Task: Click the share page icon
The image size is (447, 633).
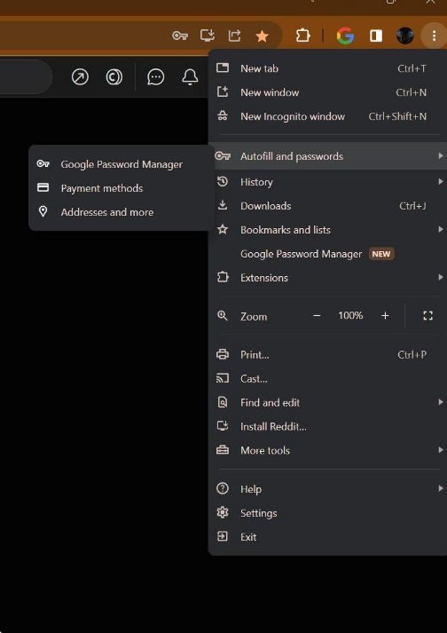Action: (234, 36)
